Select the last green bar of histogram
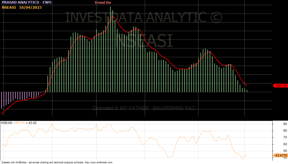 pos(247,91)
